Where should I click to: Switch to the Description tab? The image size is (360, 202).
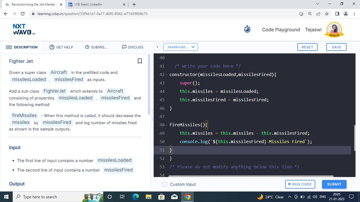(x=22, y=47)
